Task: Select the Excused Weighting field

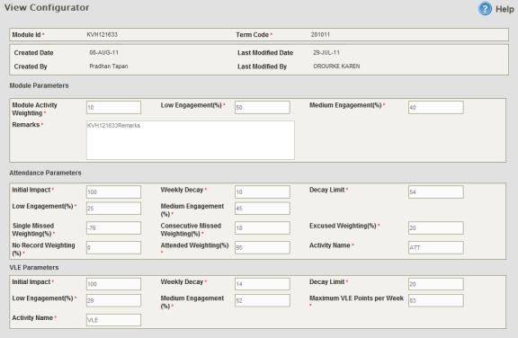Action: [436, 228]
